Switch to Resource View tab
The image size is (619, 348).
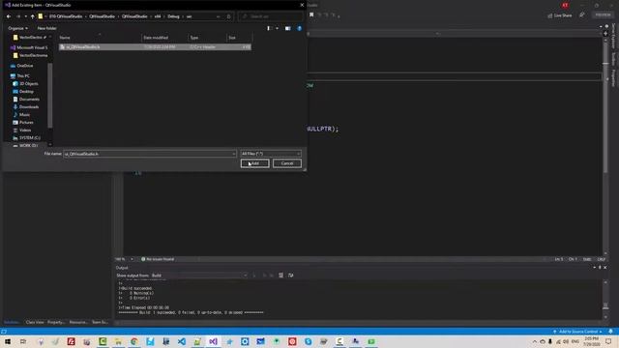pos(78,322)
